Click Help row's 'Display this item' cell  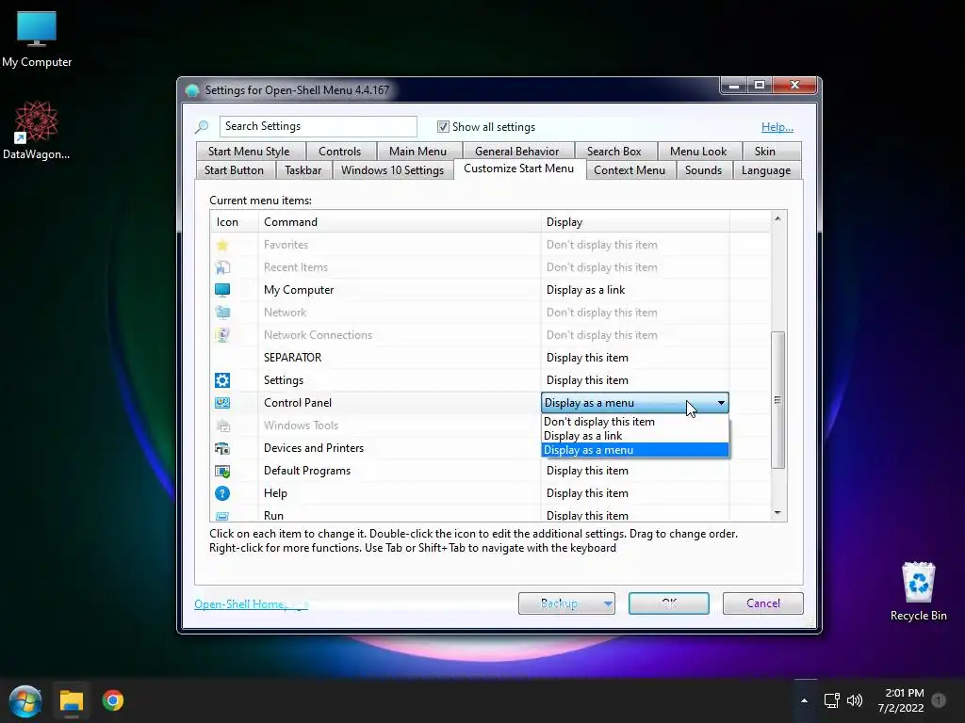point(635,493)
